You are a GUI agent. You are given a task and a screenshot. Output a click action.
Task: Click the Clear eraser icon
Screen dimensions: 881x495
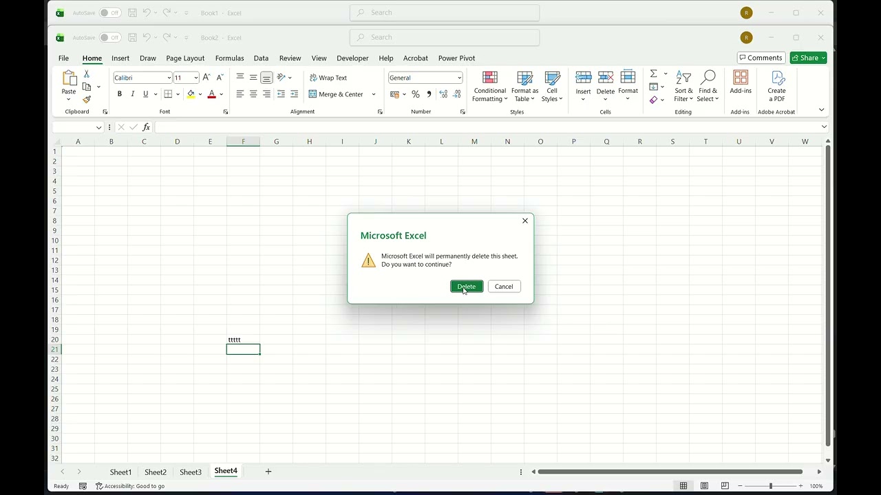tap(654, 100)
